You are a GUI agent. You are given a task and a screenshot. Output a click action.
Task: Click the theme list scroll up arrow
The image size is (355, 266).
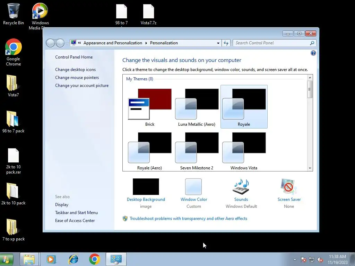310,78
